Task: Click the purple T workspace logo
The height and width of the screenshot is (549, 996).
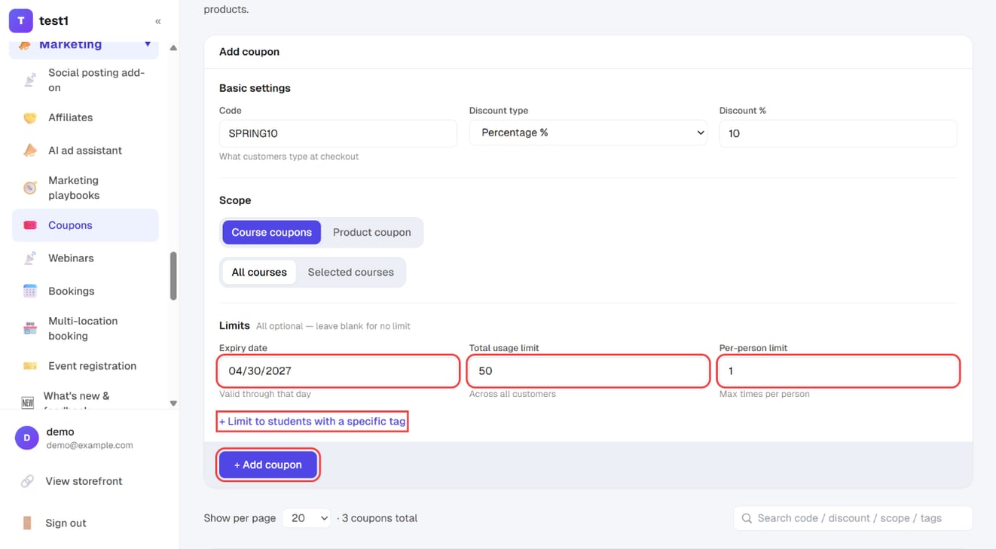Action: pyautogui.click(x=20, y=21)
